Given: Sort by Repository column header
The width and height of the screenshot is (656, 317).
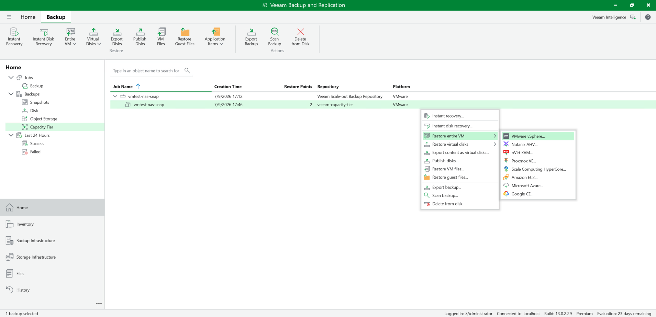Looking at the screenshot, I should [x=328, y=87].
